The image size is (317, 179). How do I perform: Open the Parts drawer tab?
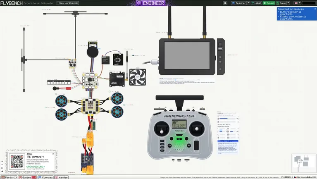coord(9,177)
